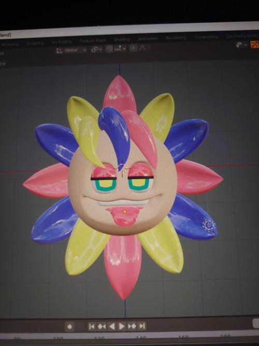Play the animation in reverse

pyautogui.click(x=112, y=326)
